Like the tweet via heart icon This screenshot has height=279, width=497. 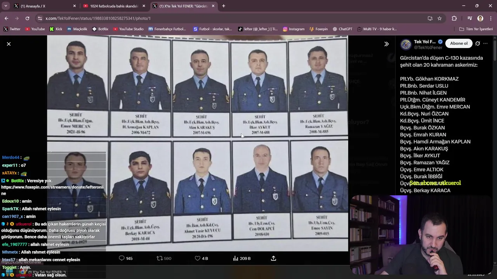pyautogui.click(x=201, y=258)
